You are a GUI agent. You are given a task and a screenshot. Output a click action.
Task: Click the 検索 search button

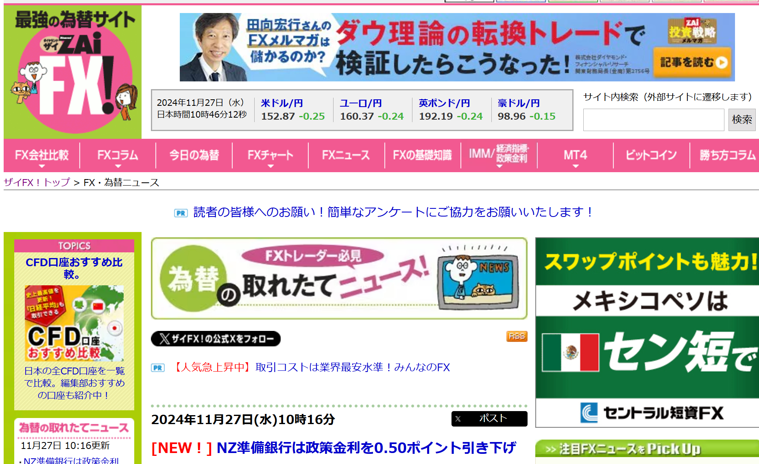tap(742, 120)
